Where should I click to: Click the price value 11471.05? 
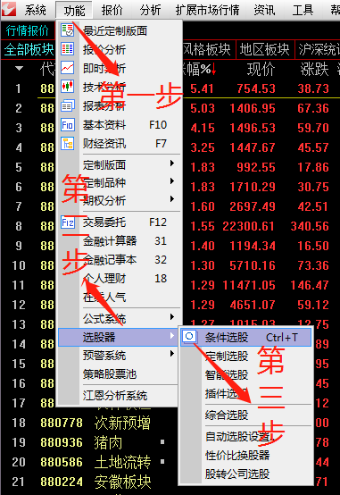tap(249, 285)
